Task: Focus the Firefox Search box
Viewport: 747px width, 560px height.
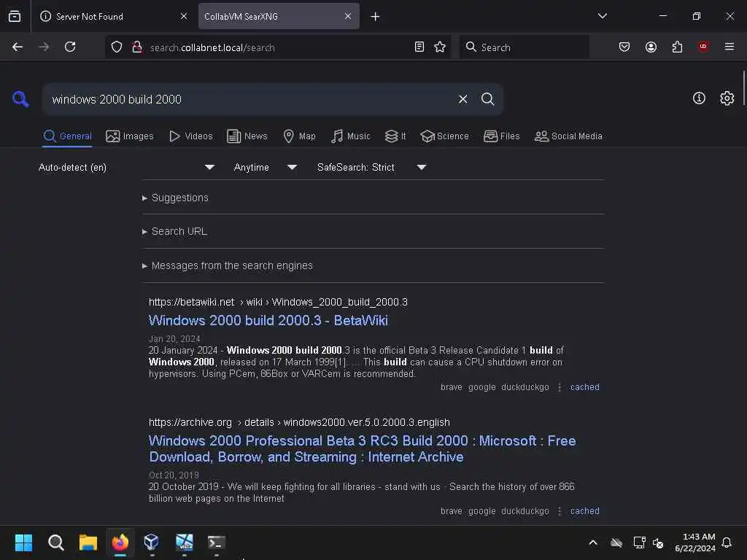Action: [524, 47]
